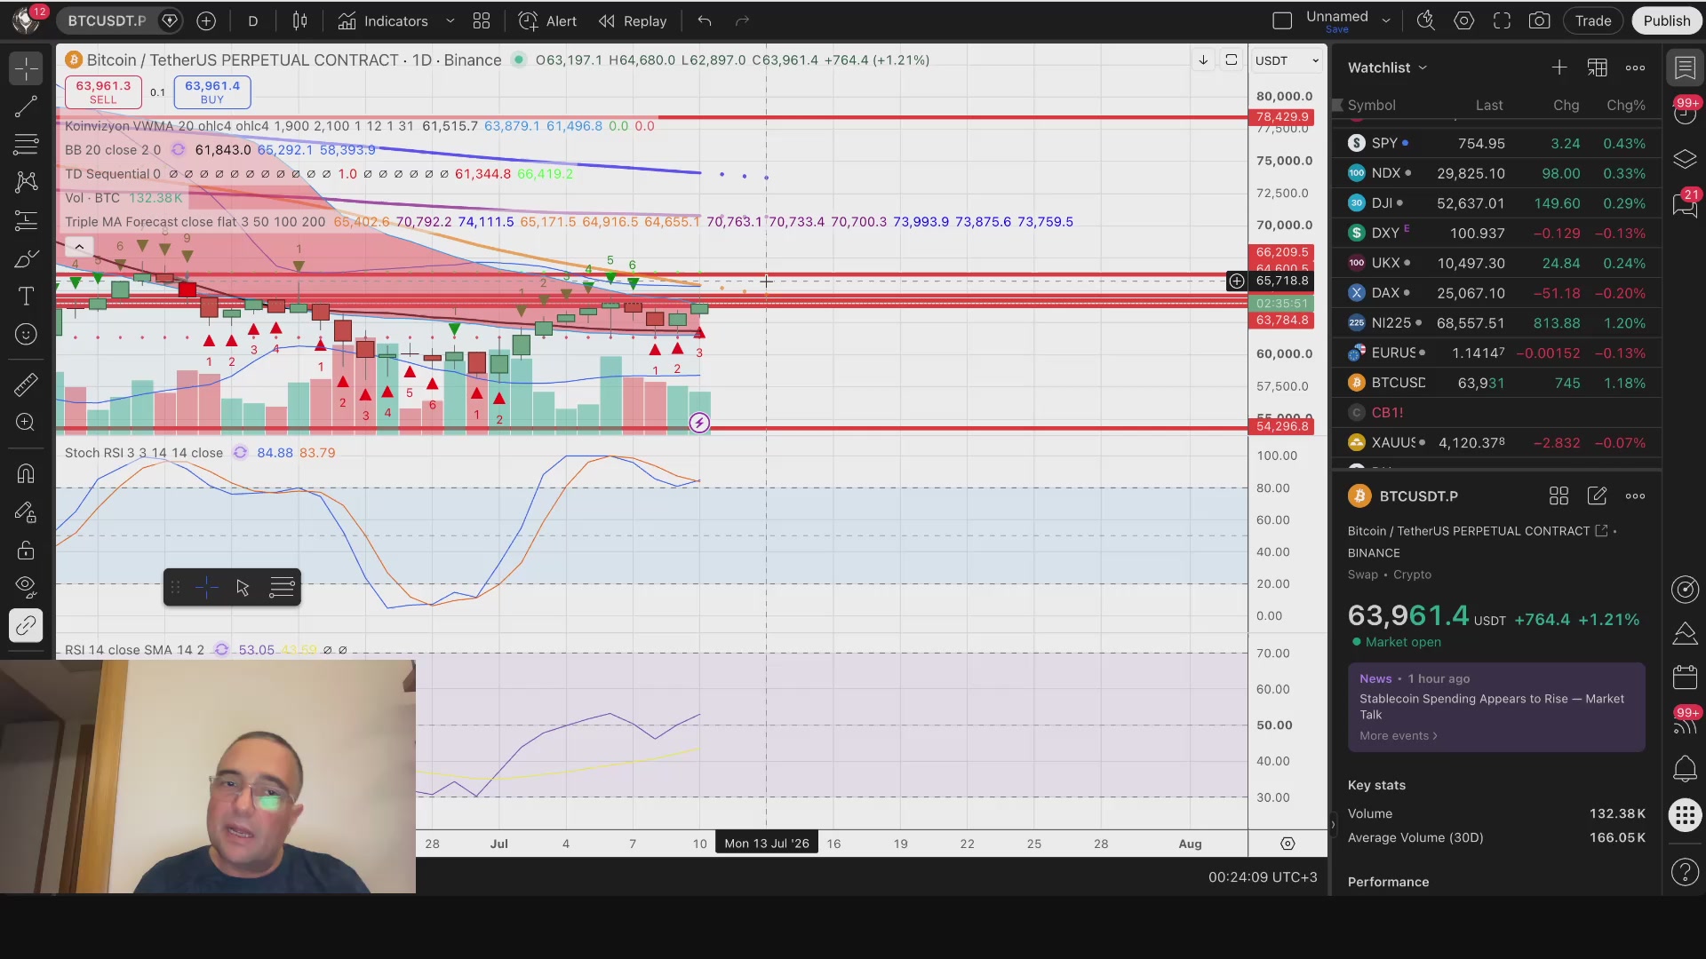Open the Trade panel
Screen dimensions: 1706x959
click(1593, 21)
